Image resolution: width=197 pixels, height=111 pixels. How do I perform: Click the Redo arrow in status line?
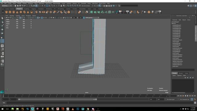point(25,6)
